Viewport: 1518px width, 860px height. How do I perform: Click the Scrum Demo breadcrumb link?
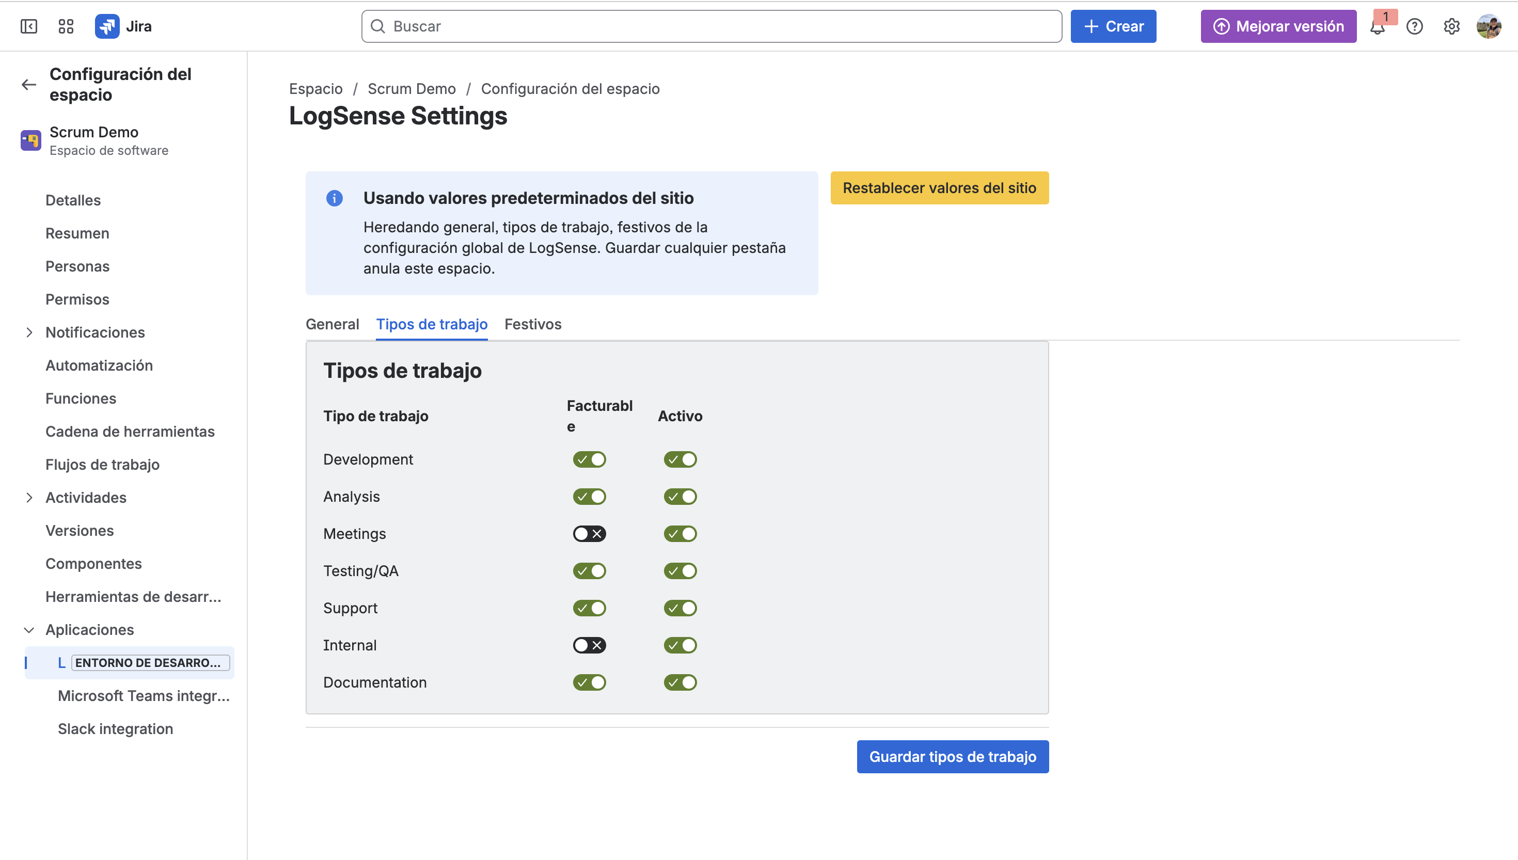pyautogui.click(x=412, y=89)
